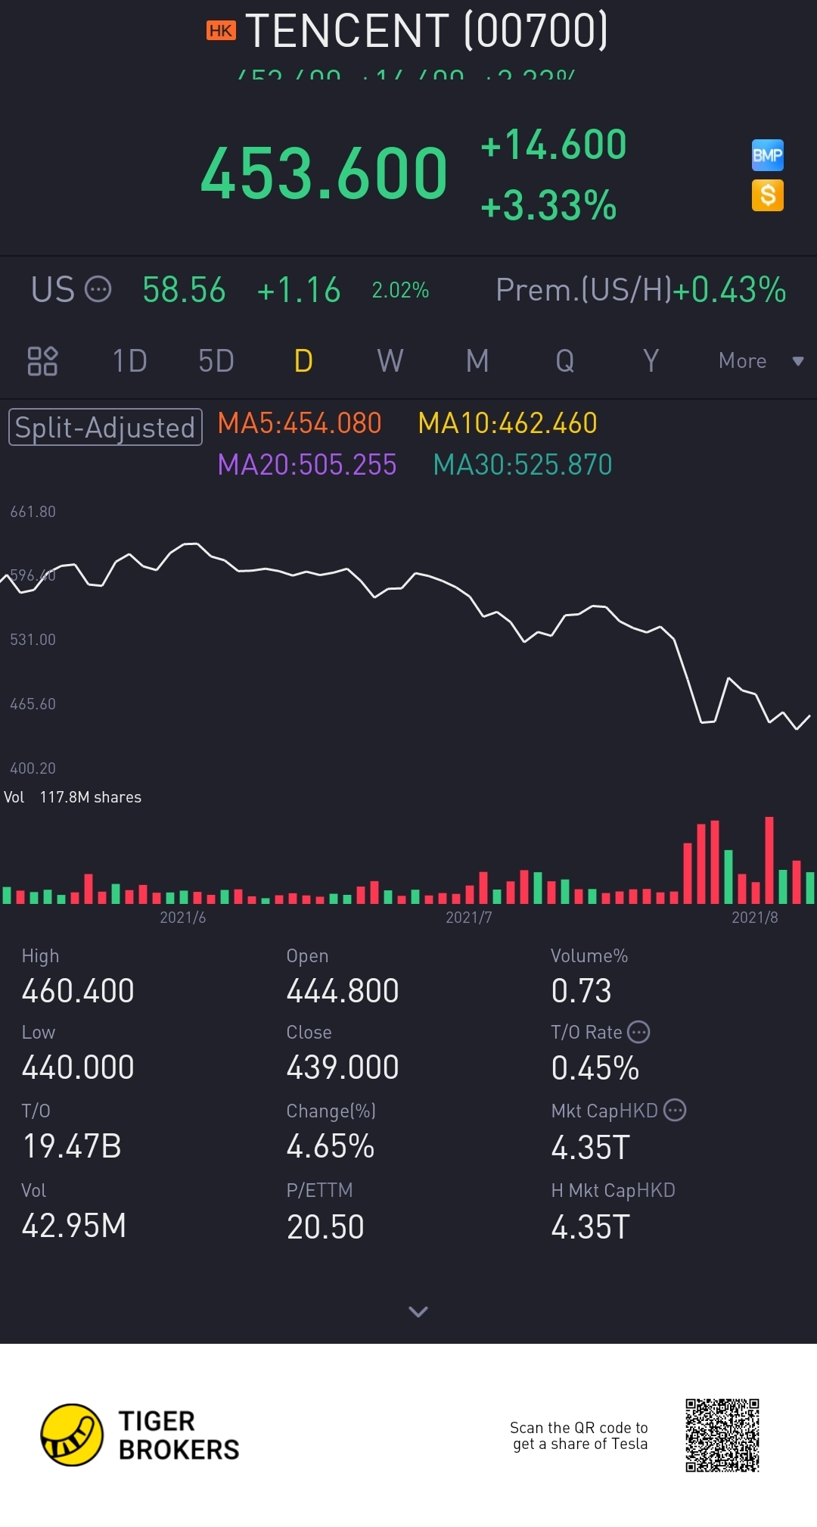Viewport: 817px width, 1527px height.
Task: Tap the info circle next to US
Action: coord(98,289)
